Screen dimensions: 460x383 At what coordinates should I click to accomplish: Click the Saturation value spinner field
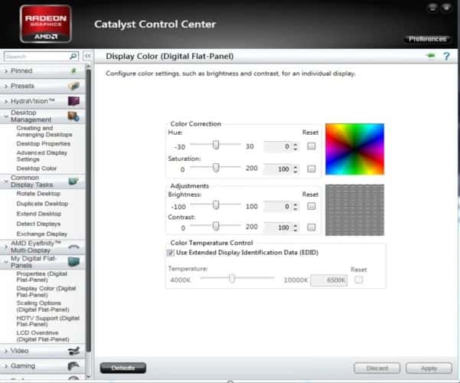click(281, 169)
